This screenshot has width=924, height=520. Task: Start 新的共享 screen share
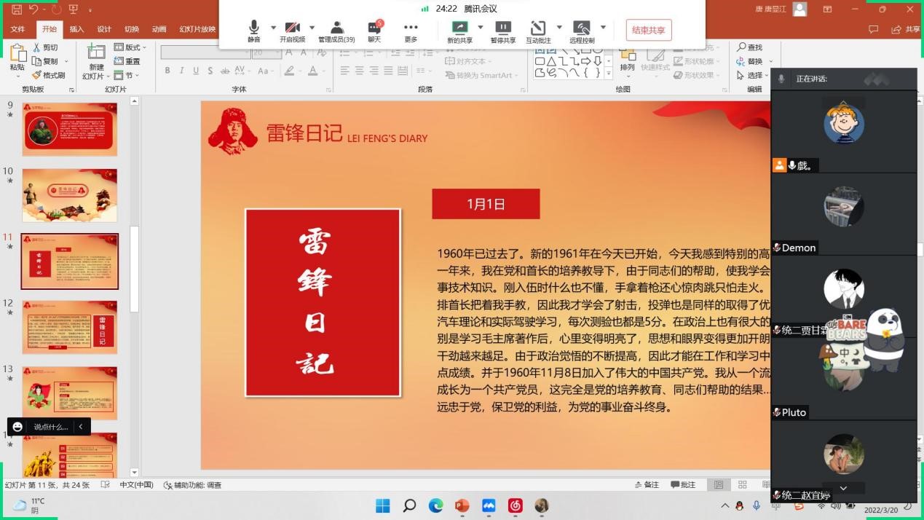(x=459, y=31)
